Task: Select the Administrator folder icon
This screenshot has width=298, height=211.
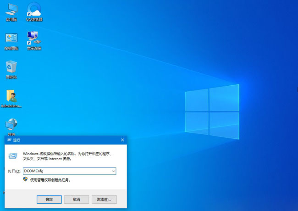Action: click(x=11, y=99)
